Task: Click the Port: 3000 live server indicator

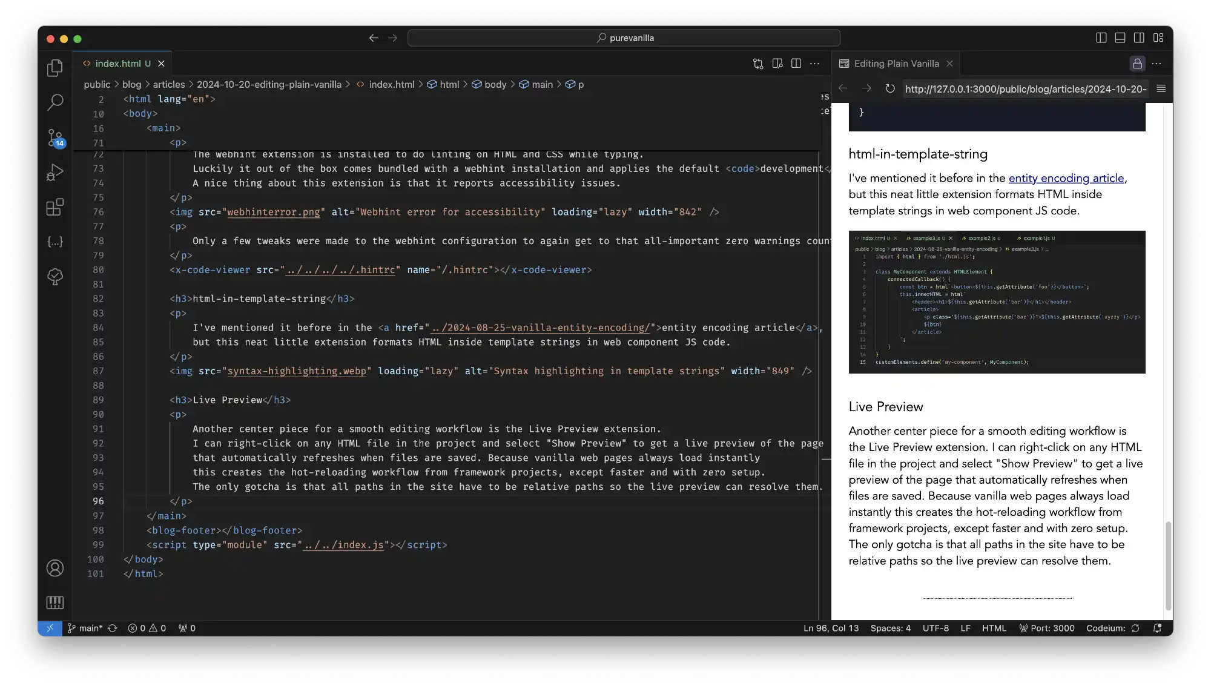Action: pyautogui.click(x=1046, y=628)
